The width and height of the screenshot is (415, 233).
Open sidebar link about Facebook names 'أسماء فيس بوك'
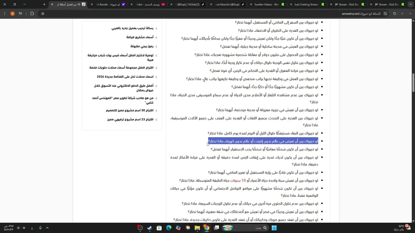121,57
